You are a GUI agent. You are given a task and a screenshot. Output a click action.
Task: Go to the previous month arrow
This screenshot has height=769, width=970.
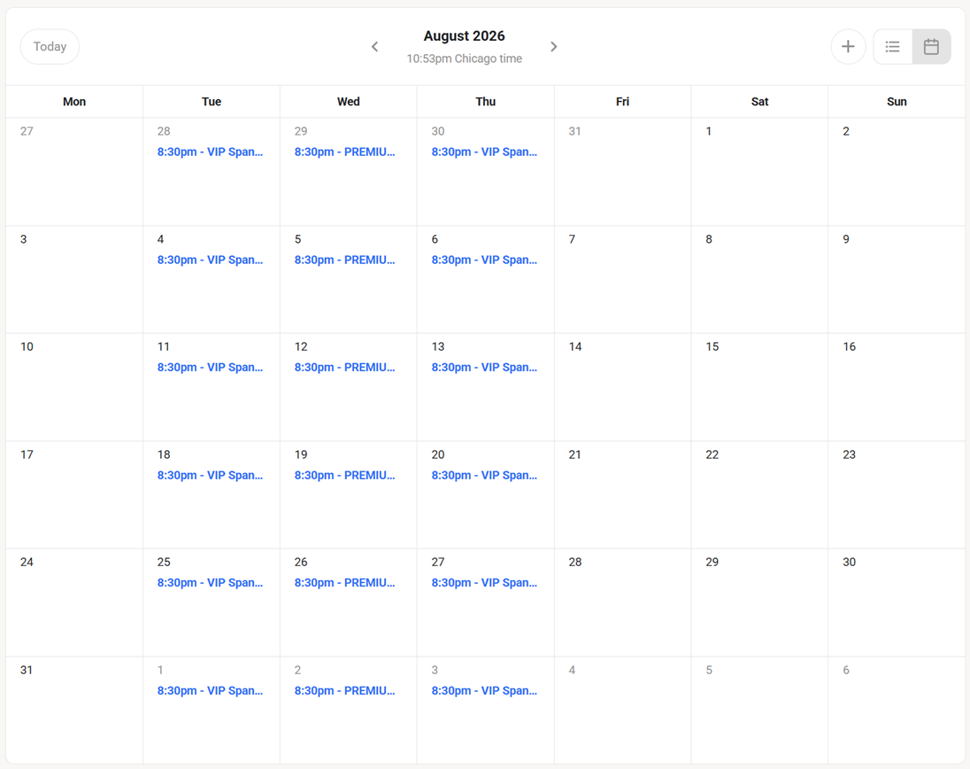[x=374, y=46]
